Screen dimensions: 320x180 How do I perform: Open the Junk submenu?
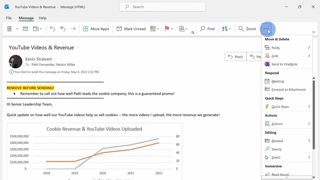pos(287,56)
